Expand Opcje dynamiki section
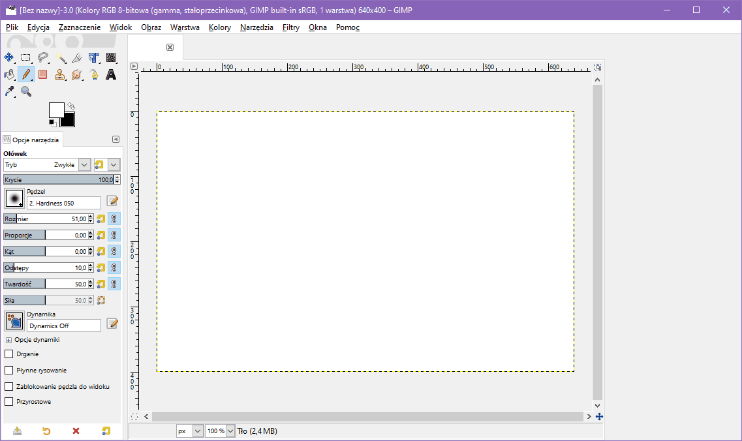The image size is (742, 441). tap(8, 340)
